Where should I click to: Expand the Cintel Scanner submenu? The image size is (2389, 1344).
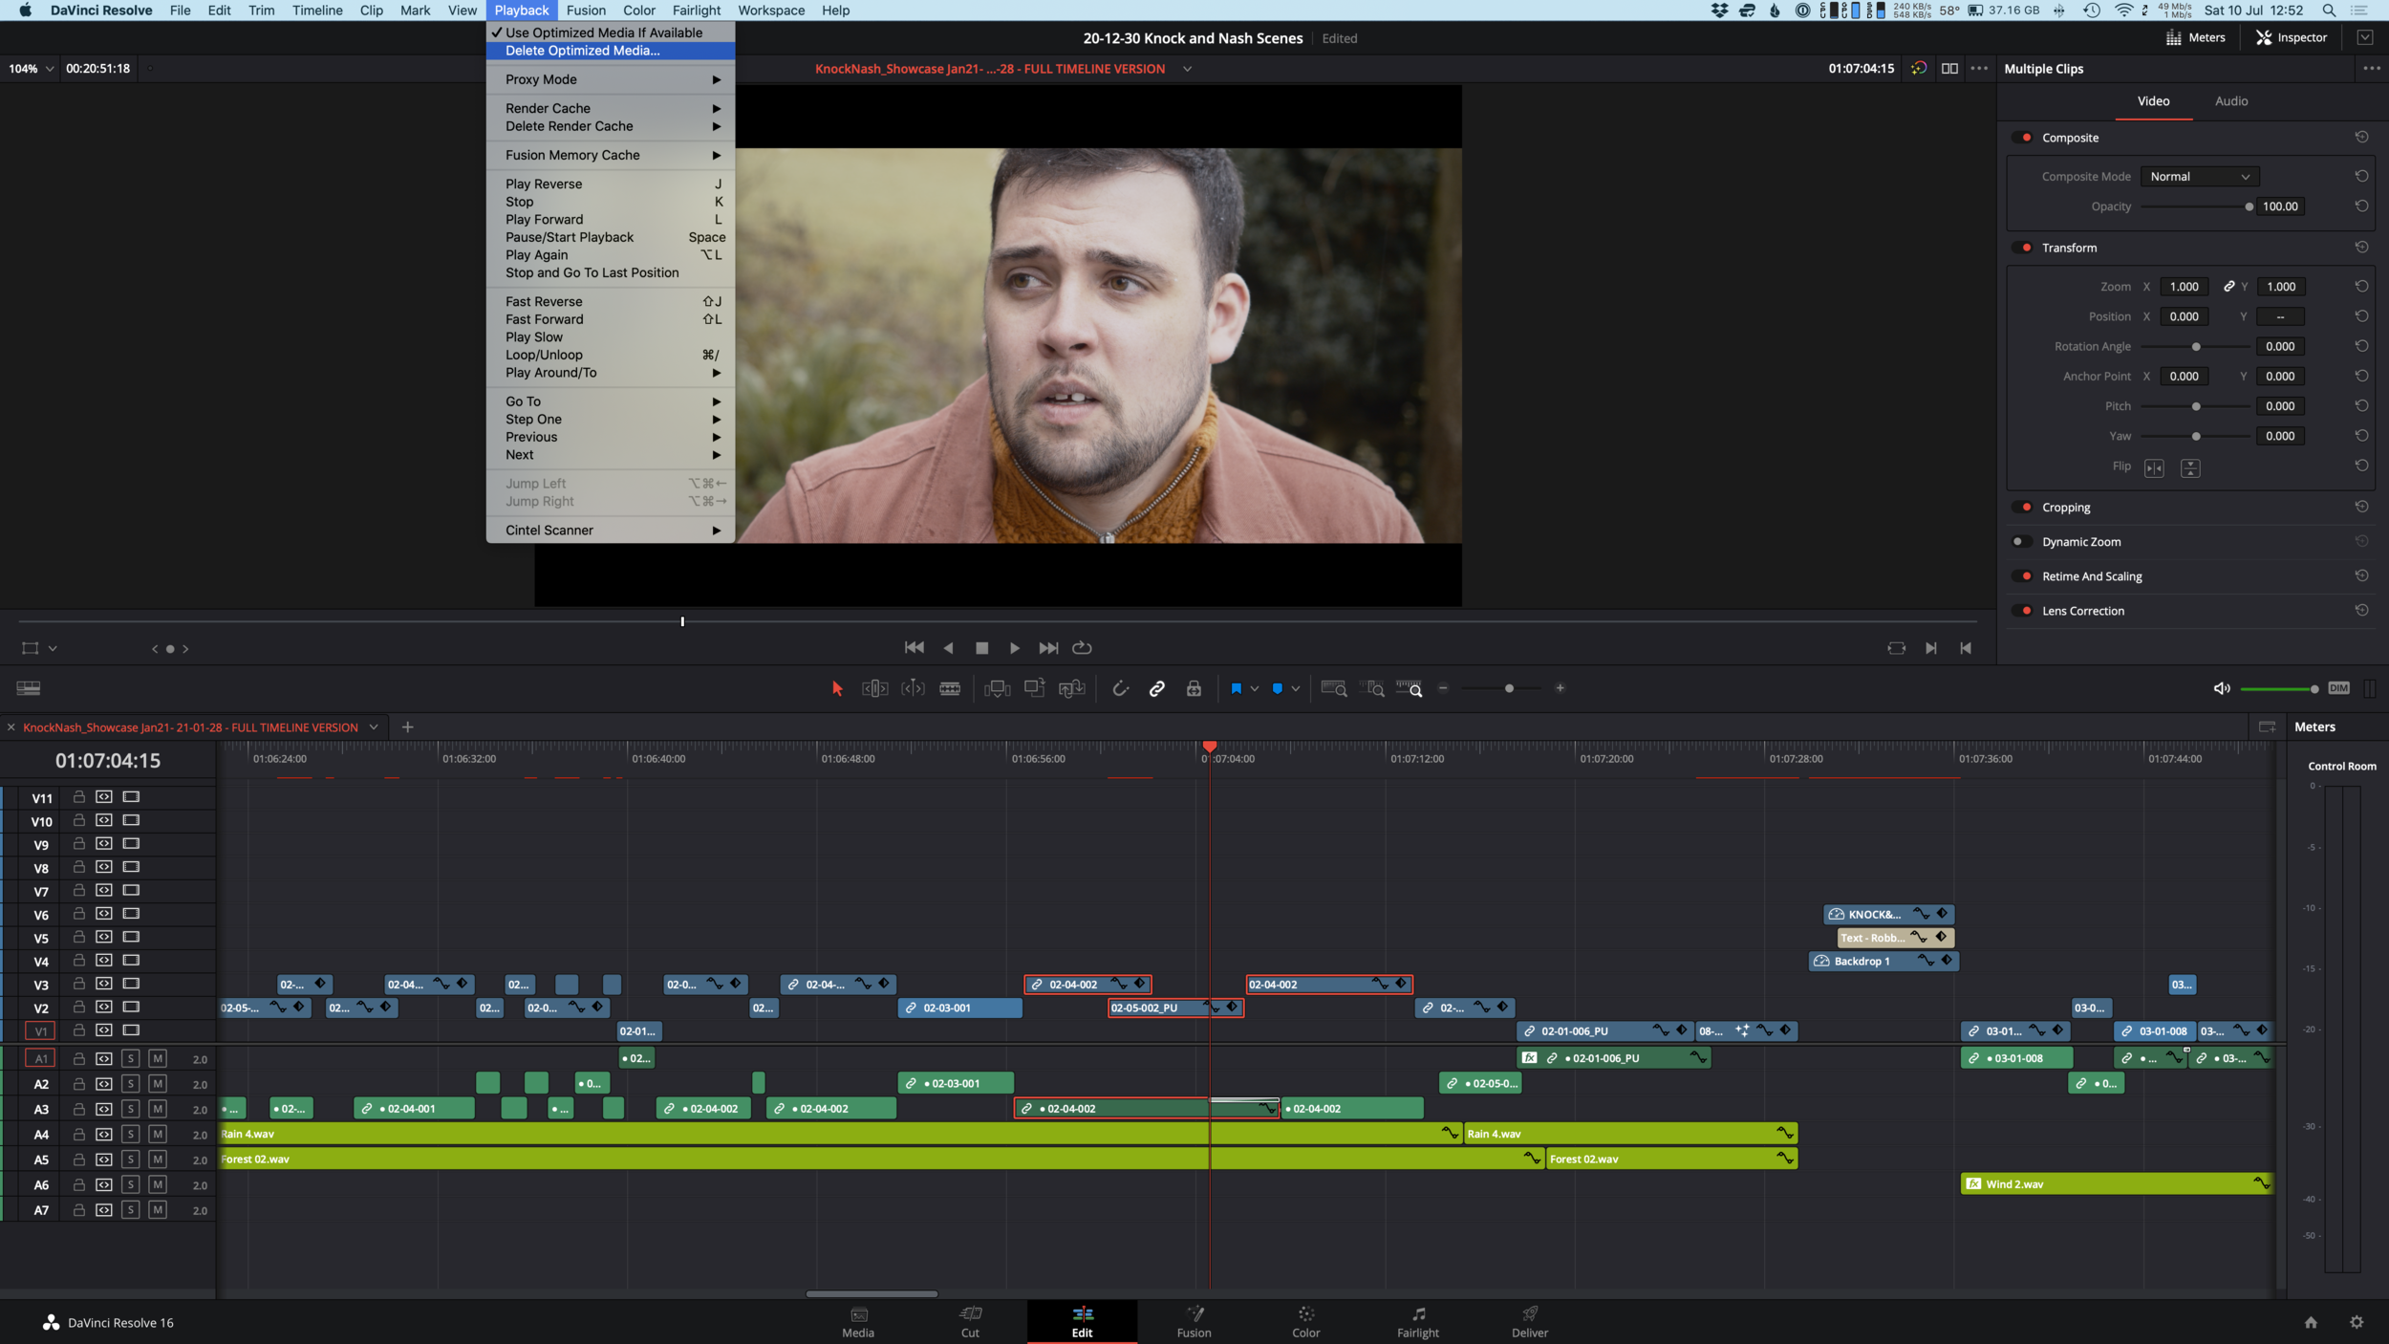[x=611, y=530]
